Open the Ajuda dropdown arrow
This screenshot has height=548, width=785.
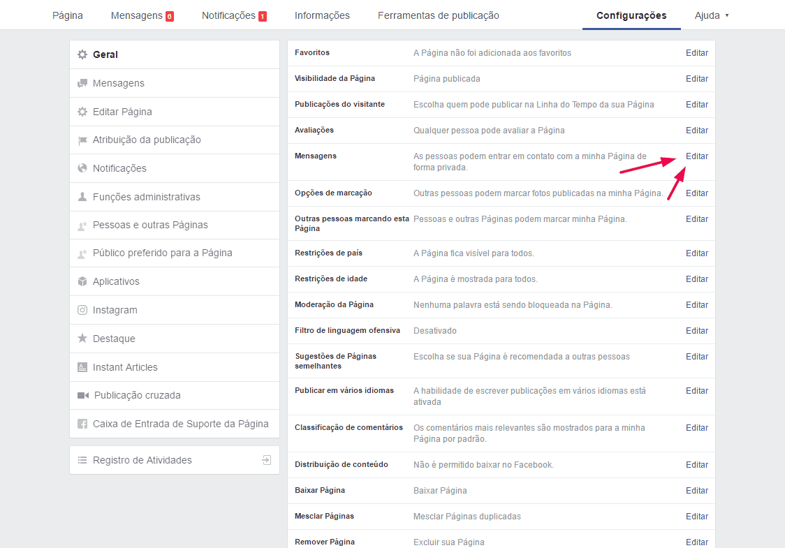[x=727, y=15]
